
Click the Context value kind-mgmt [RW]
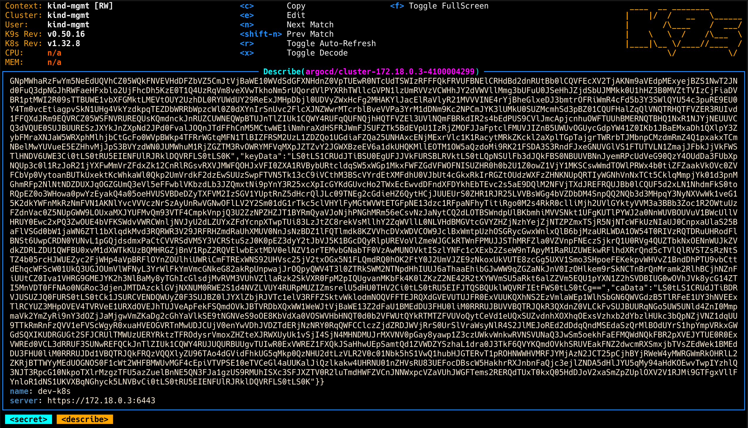pos(80,6)
